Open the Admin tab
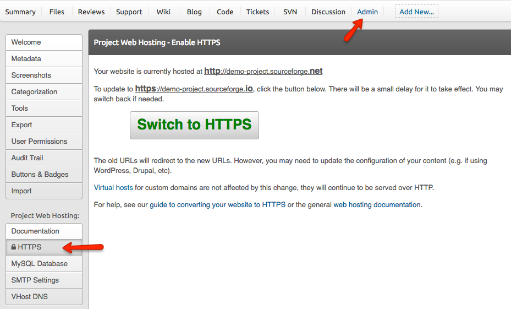This screenshot has height=309, width=511. [367, 12]
